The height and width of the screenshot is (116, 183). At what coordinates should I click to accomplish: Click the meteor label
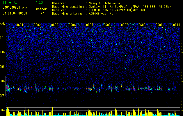[x=41, y=9]
